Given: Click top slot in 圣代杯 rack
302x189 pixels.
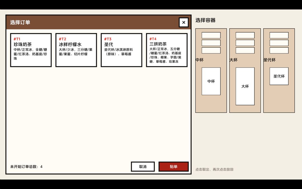Looking at the screenshot, I should pos(279,35).
